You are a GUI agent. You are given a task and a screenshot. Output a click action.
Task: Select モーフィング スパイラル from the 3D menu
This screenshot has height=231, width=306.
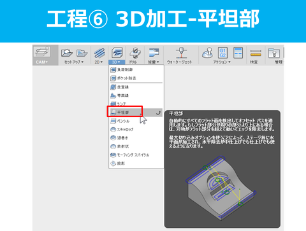(x=136, y=155)
